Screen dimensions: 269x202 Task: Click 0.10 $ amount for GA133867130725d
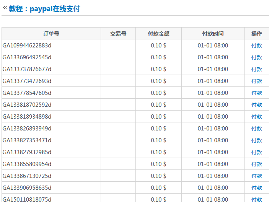pyautogui.click(x=158, y=176)
